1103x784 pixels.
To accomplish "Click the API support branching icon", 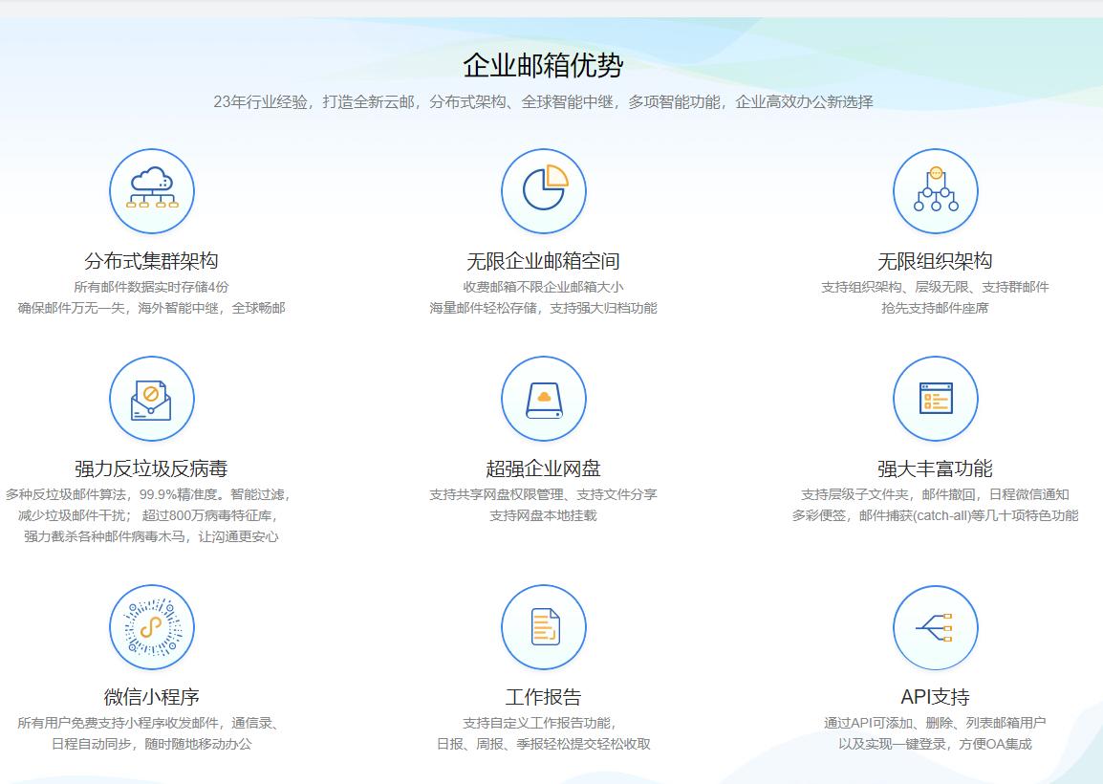I will [x=936, y=627].
